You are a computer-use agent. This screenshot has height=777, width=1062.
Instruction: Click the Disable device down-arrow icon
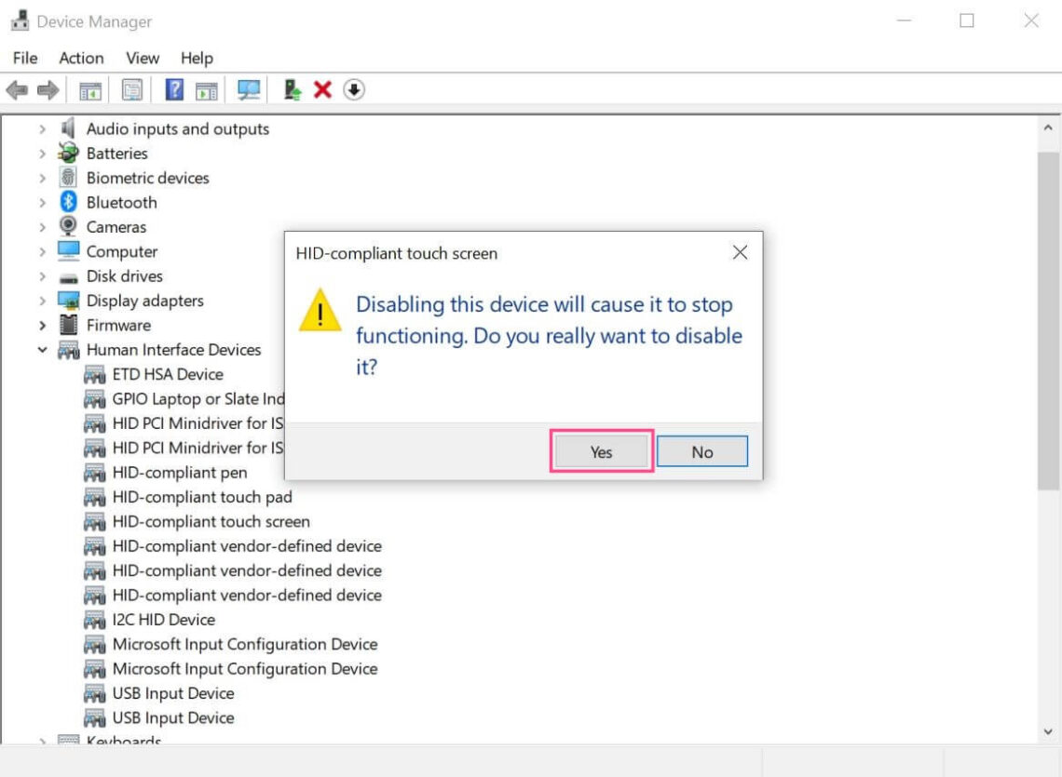click(x=355, y=89)
